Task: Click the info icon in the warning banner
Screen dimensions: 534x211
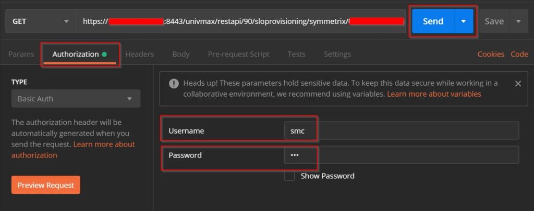Action: (x=174, y=84)
